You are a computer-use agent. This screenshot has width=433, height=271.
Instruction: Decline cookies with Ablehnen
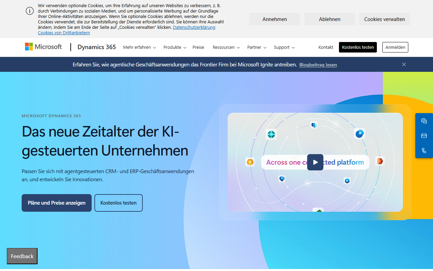coord(330,19)
